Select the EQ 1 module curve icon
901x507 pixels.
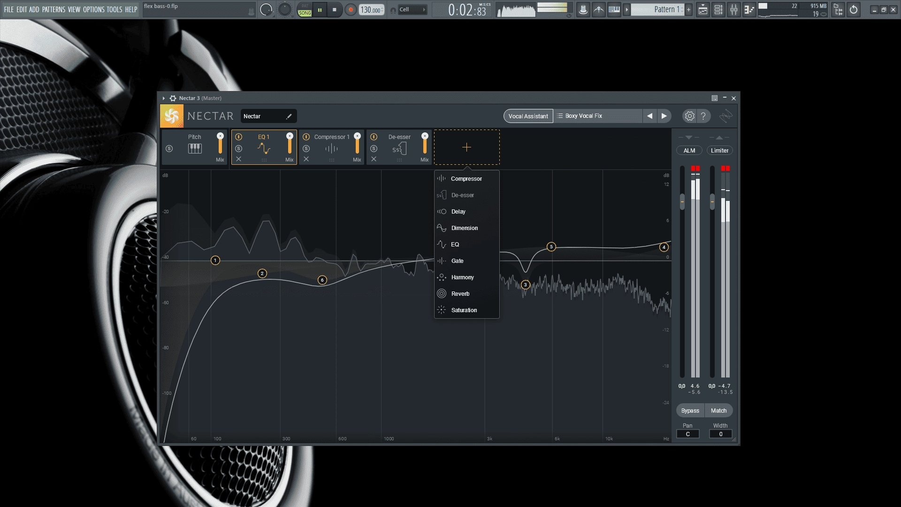tap(264, 149)
